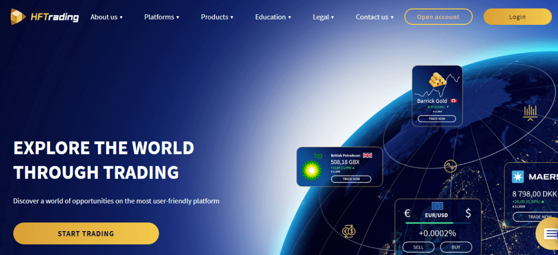Click the Maersk star logo

click(518, 177)
